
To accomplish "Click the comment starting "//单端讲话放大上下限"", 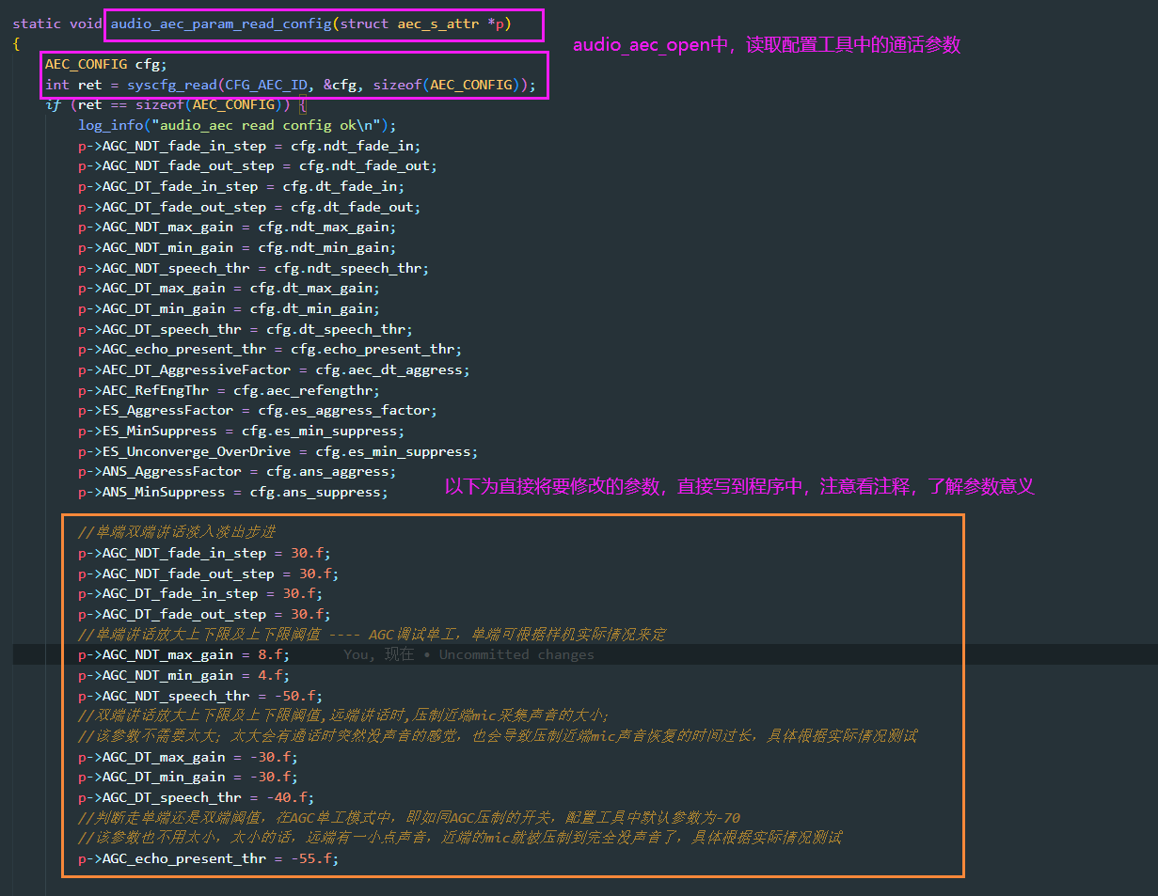I will tap(372, 635).
